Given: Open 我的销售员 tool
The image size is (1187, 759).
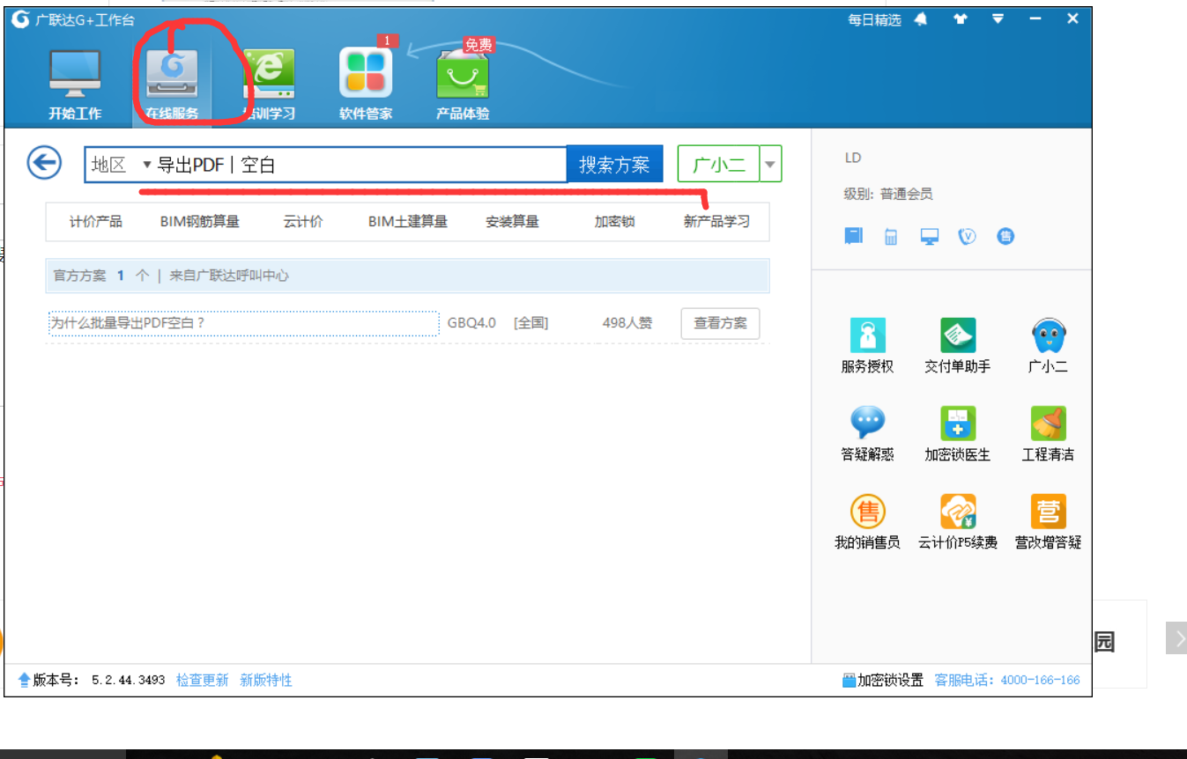Looking at the screenshot, I should coord(867,521).
